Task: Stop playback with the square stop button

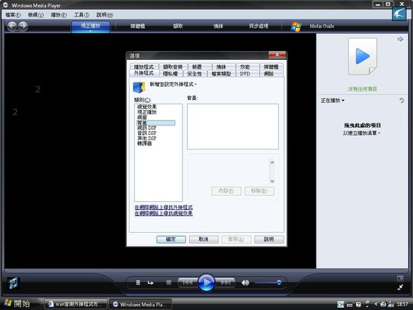Action: [169, 282]
